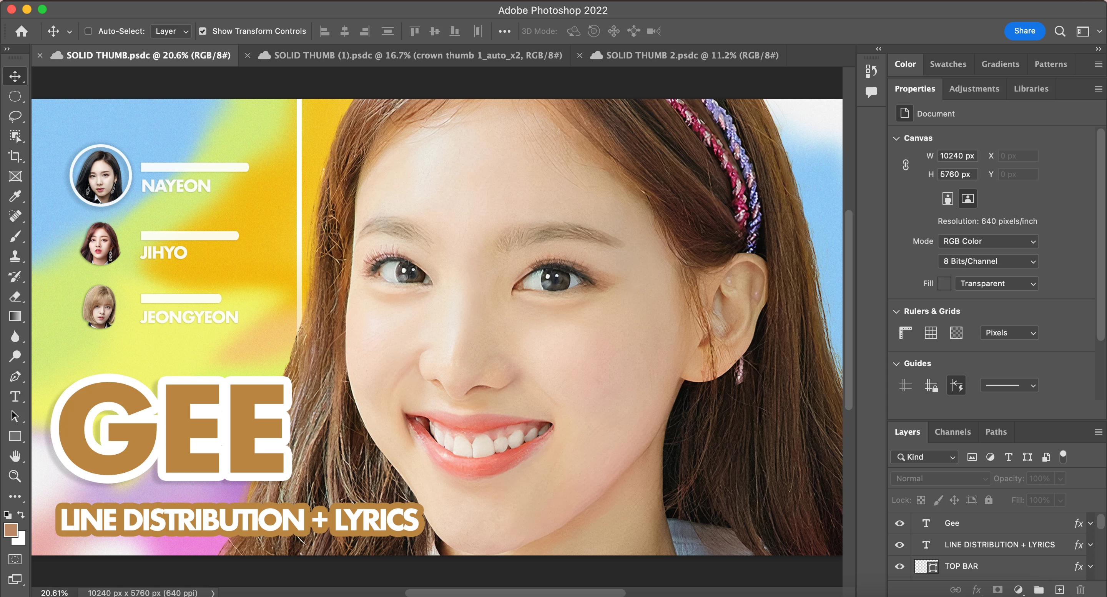1107x597 pixels.
Task: Open the SOLID THUMB 2.psdc document tab
Action: click(x=691, y=55)
